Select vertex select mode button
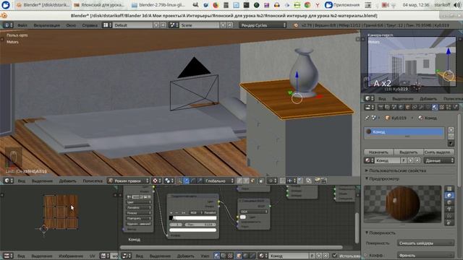 click(x=239, y=181)
